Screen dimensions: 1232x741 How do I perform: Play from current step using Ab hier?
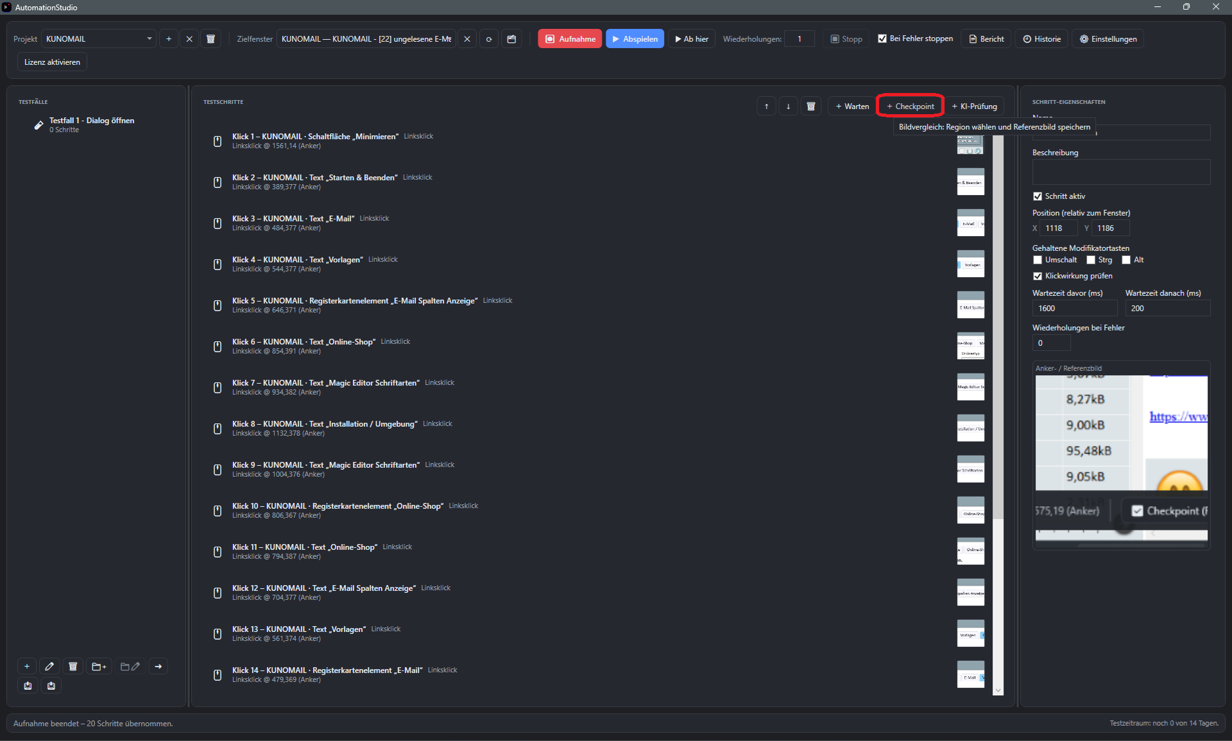point(692,39)
